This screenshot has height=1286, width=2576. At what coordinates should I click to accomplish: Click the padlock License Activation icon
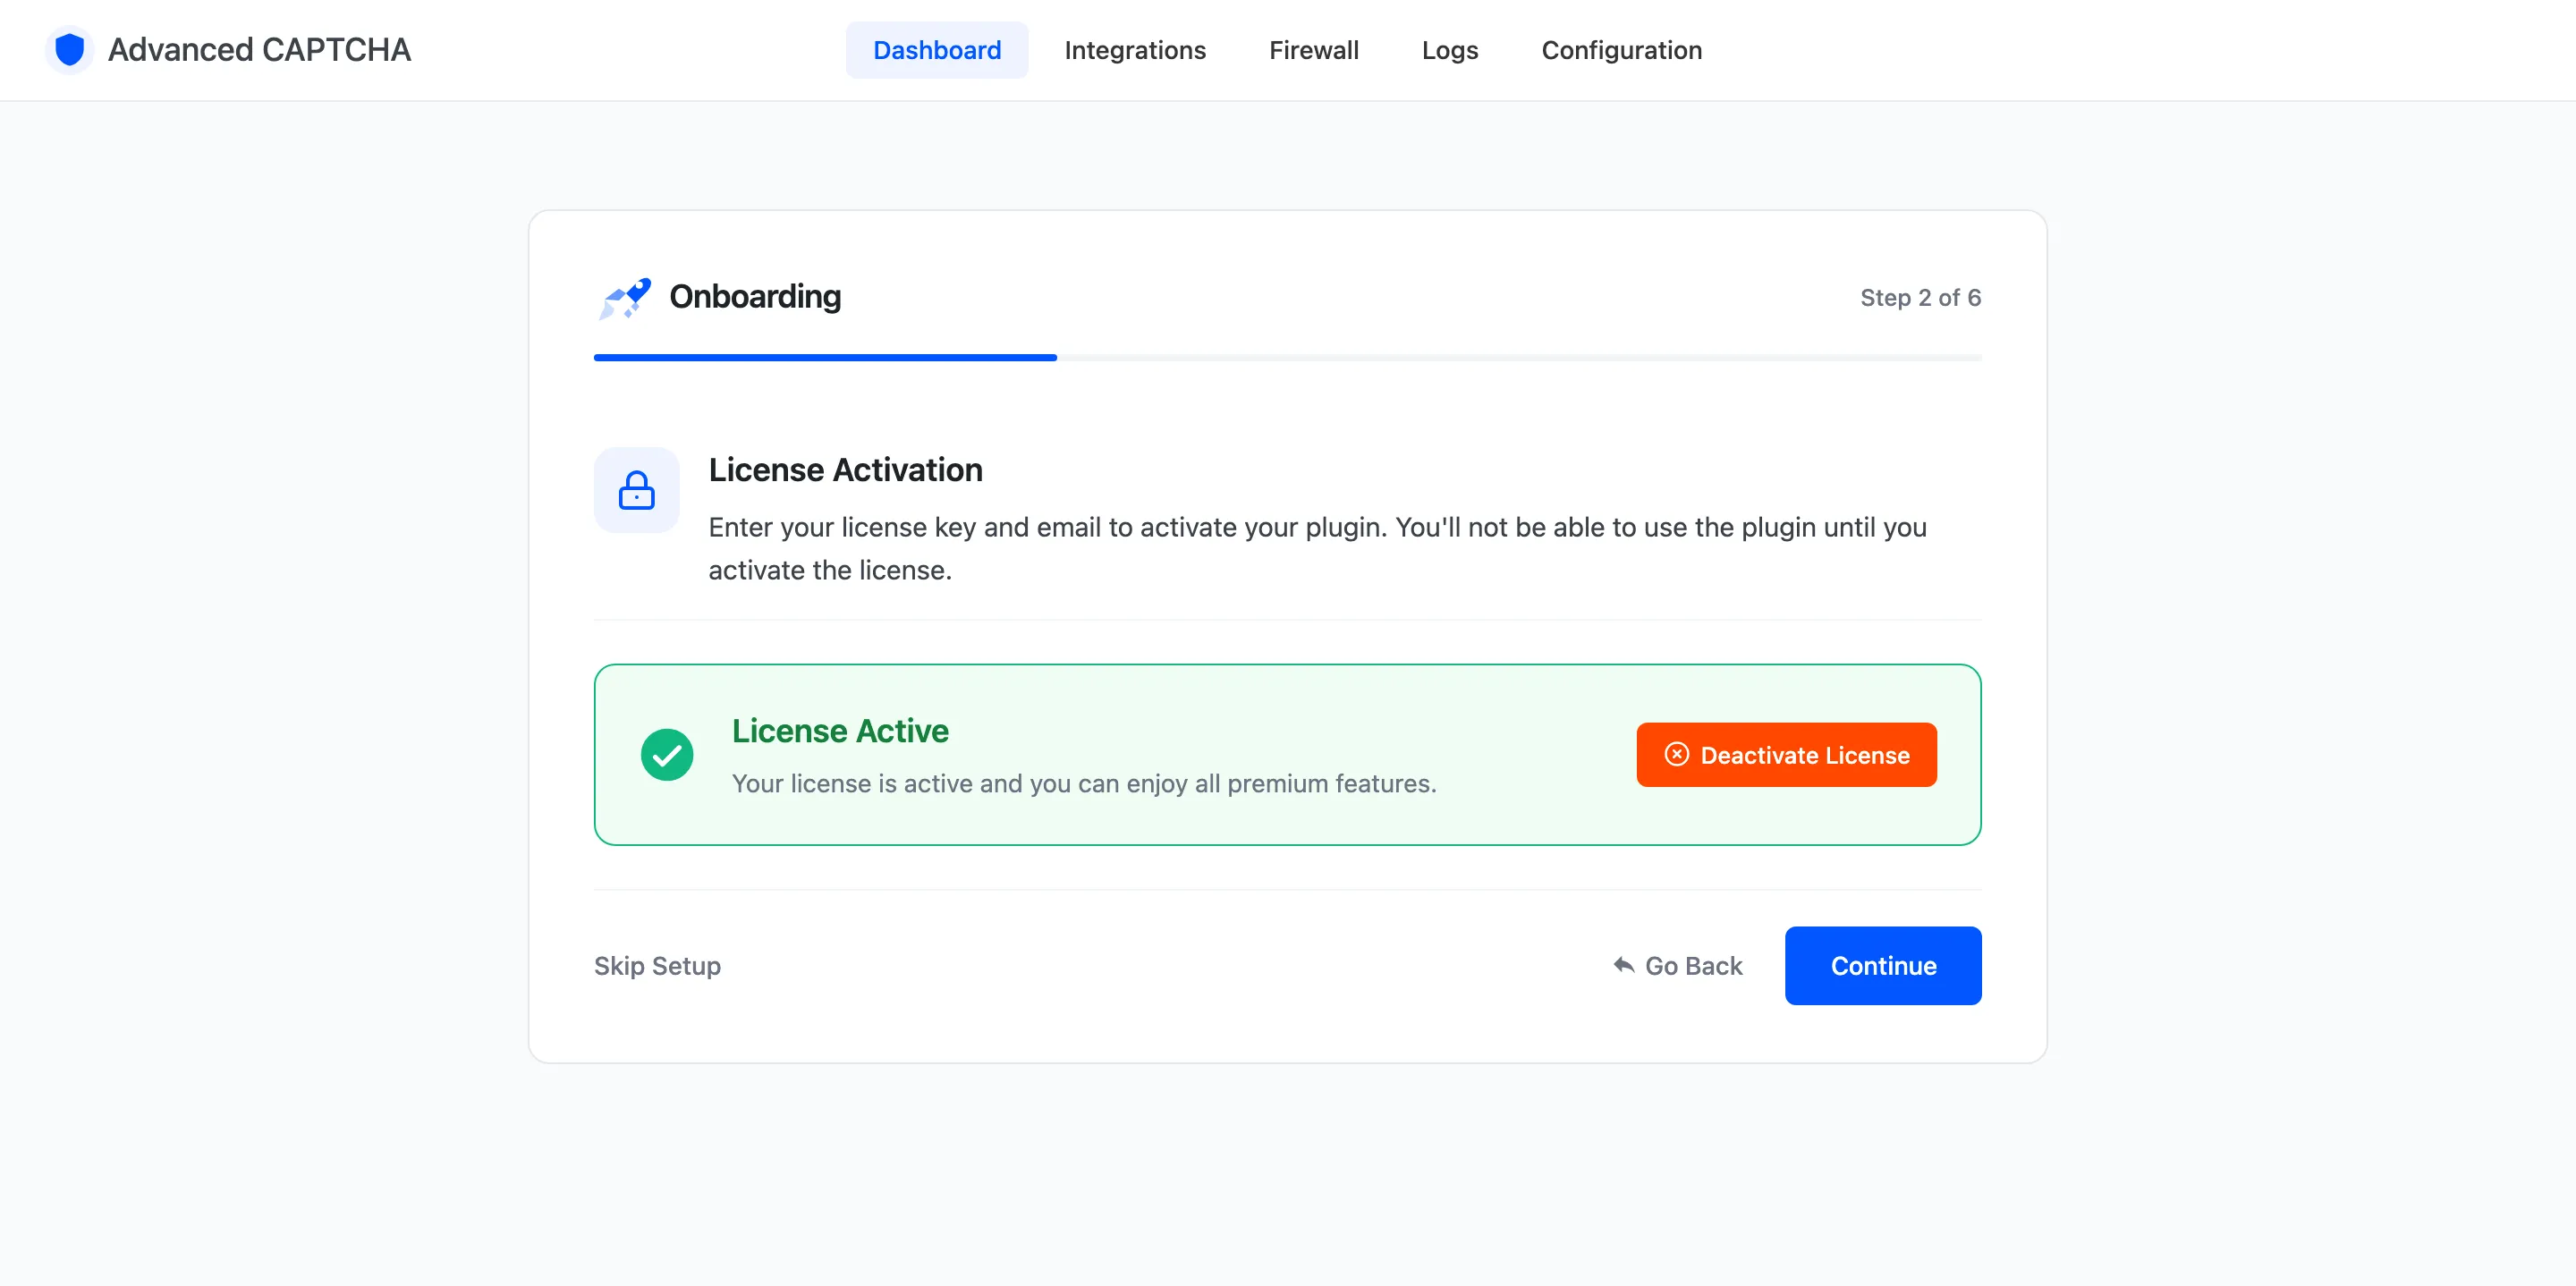click(x=636, y=490)
